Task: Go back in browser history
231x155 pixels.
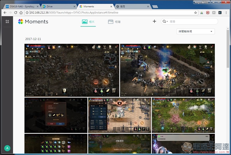Action: click(5, 13)
